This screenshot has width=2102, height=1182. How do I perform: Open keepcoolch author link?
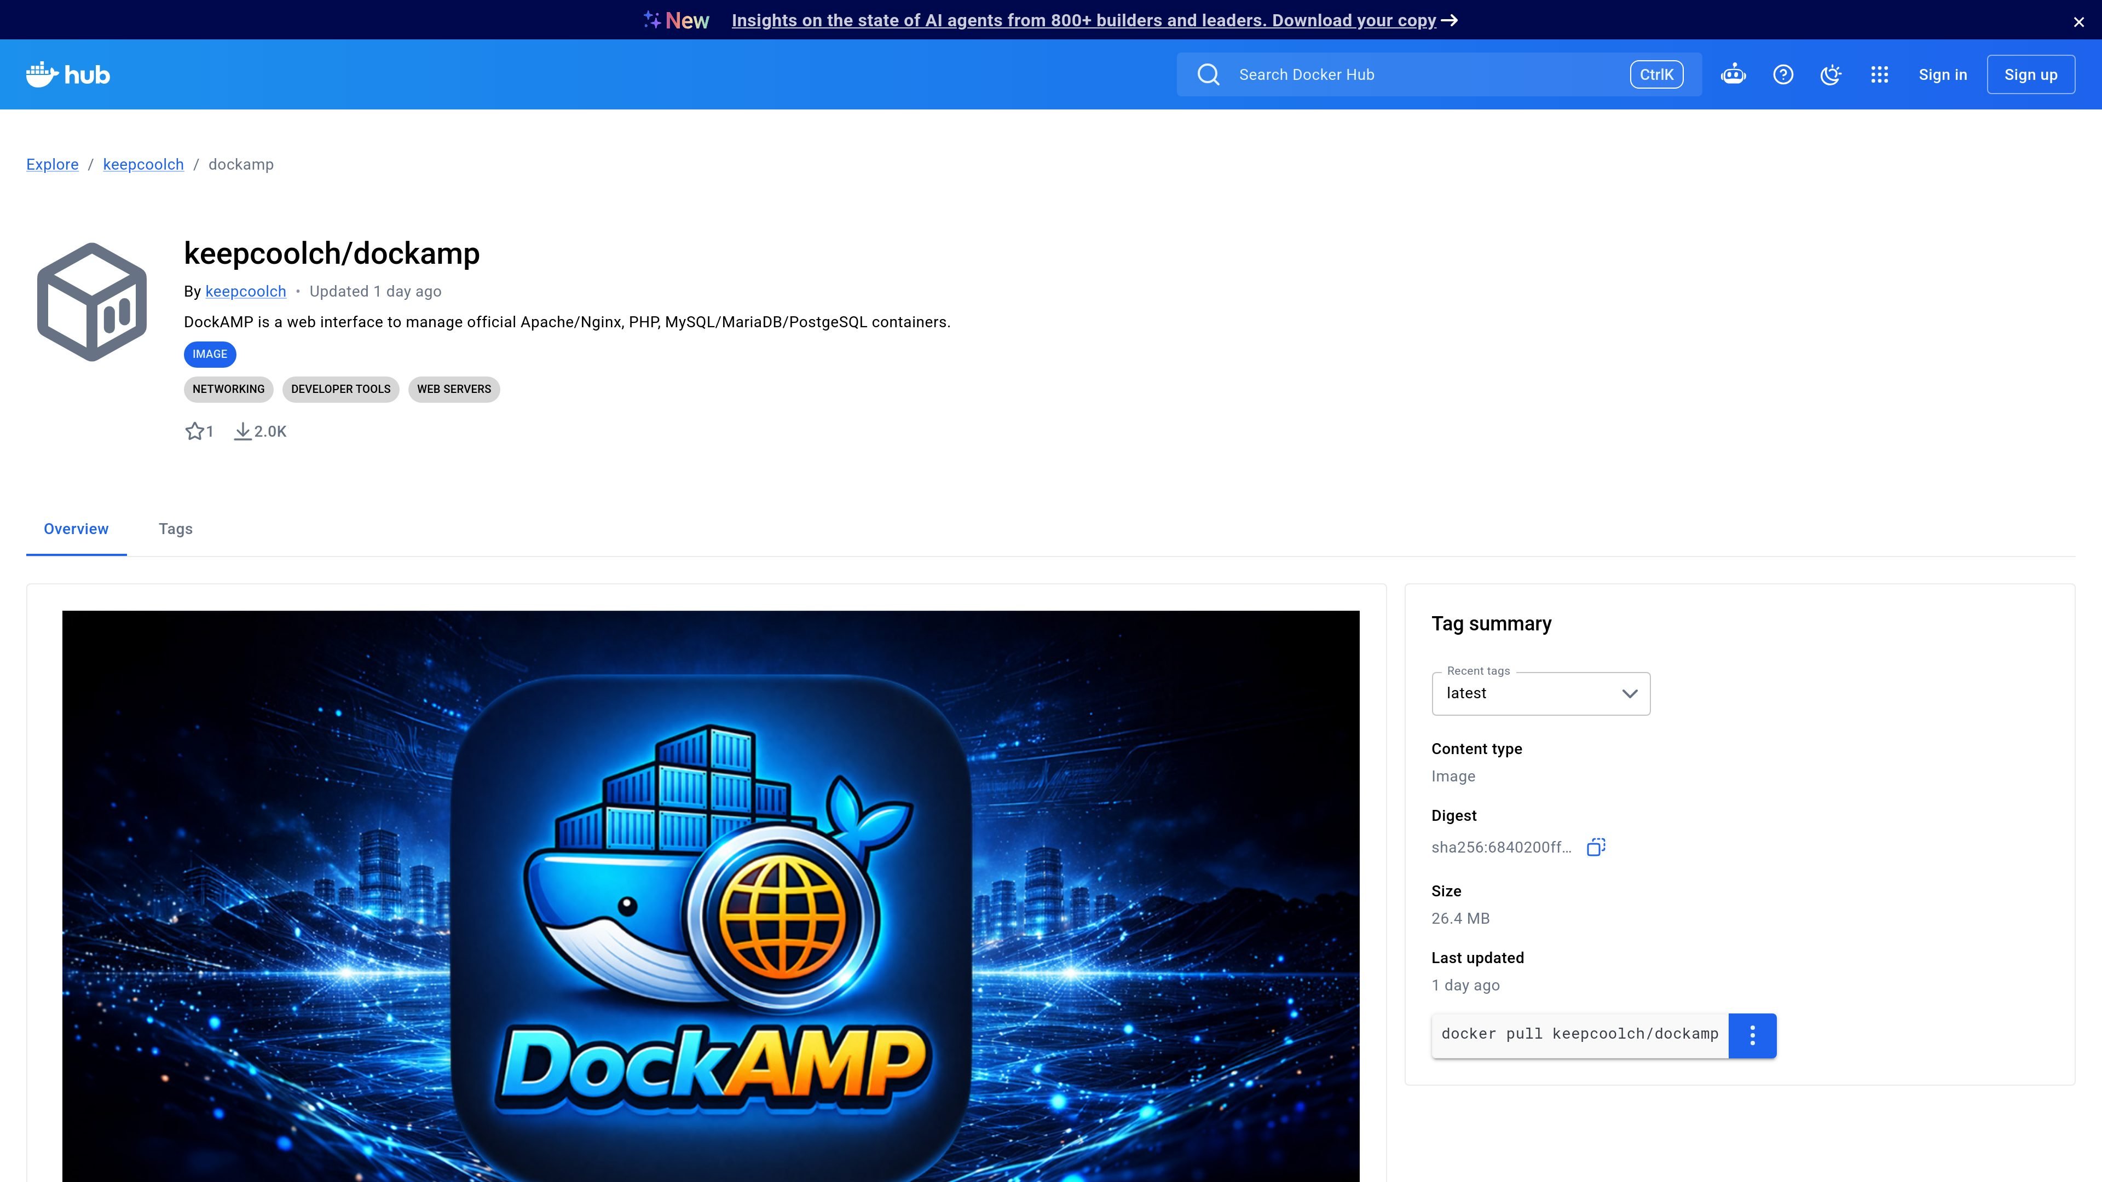[246, 291]
